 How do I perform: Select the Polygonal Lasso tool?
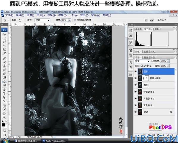coord(4,42)
